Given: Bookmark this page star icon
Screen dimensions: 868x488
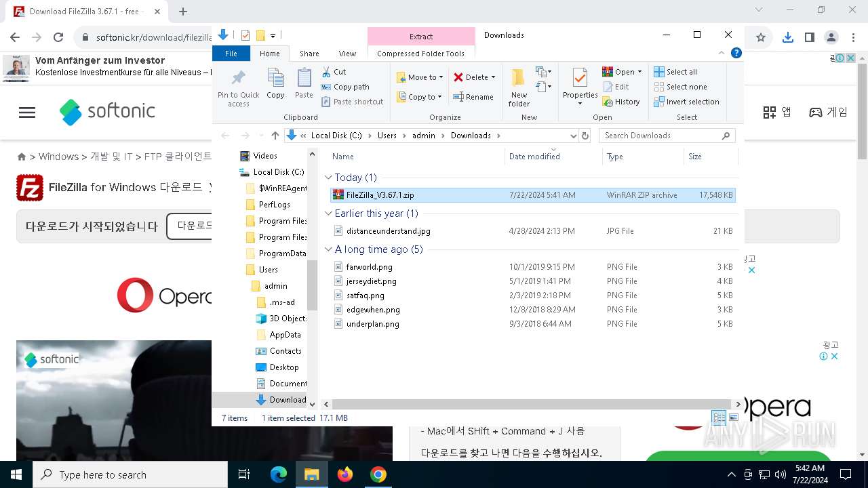Looking at the screenshot, I should pyautogui.click(x=761, y=37).
